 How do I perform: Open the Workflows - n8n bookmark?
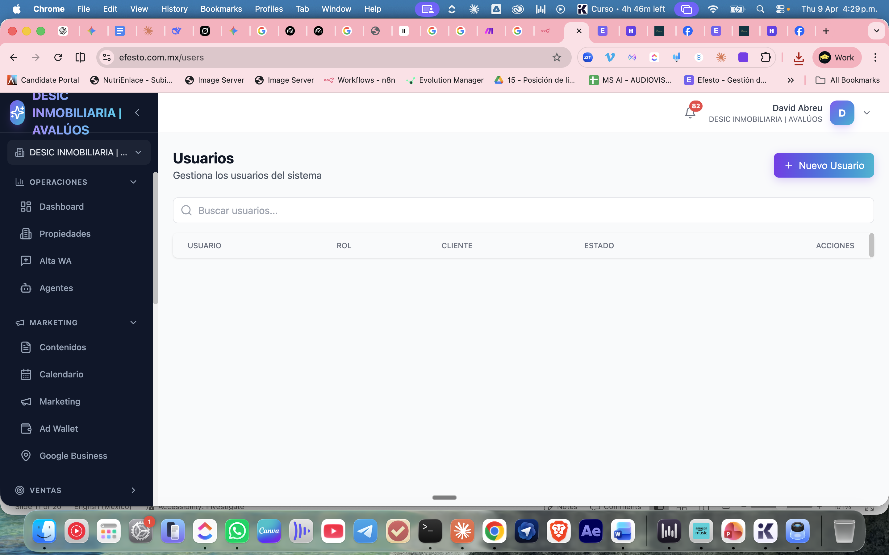click(360, 80)
